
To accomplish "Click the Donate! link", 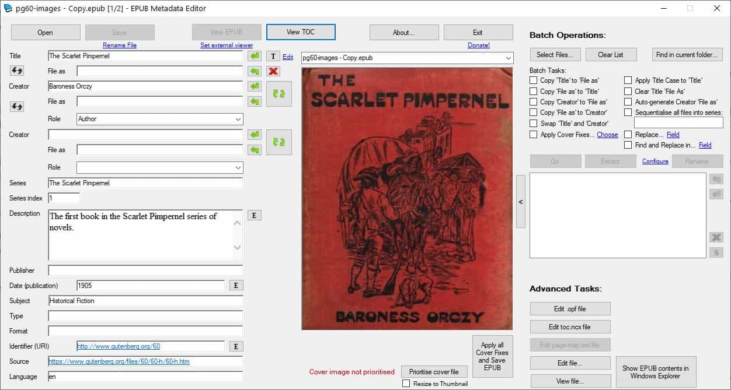I will pyautogui.click(x=479, y=45).
